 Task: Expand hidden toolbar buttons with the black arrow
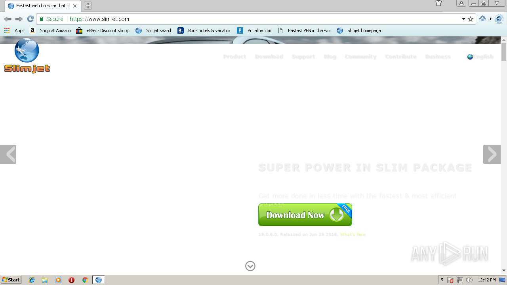point(490,19)
